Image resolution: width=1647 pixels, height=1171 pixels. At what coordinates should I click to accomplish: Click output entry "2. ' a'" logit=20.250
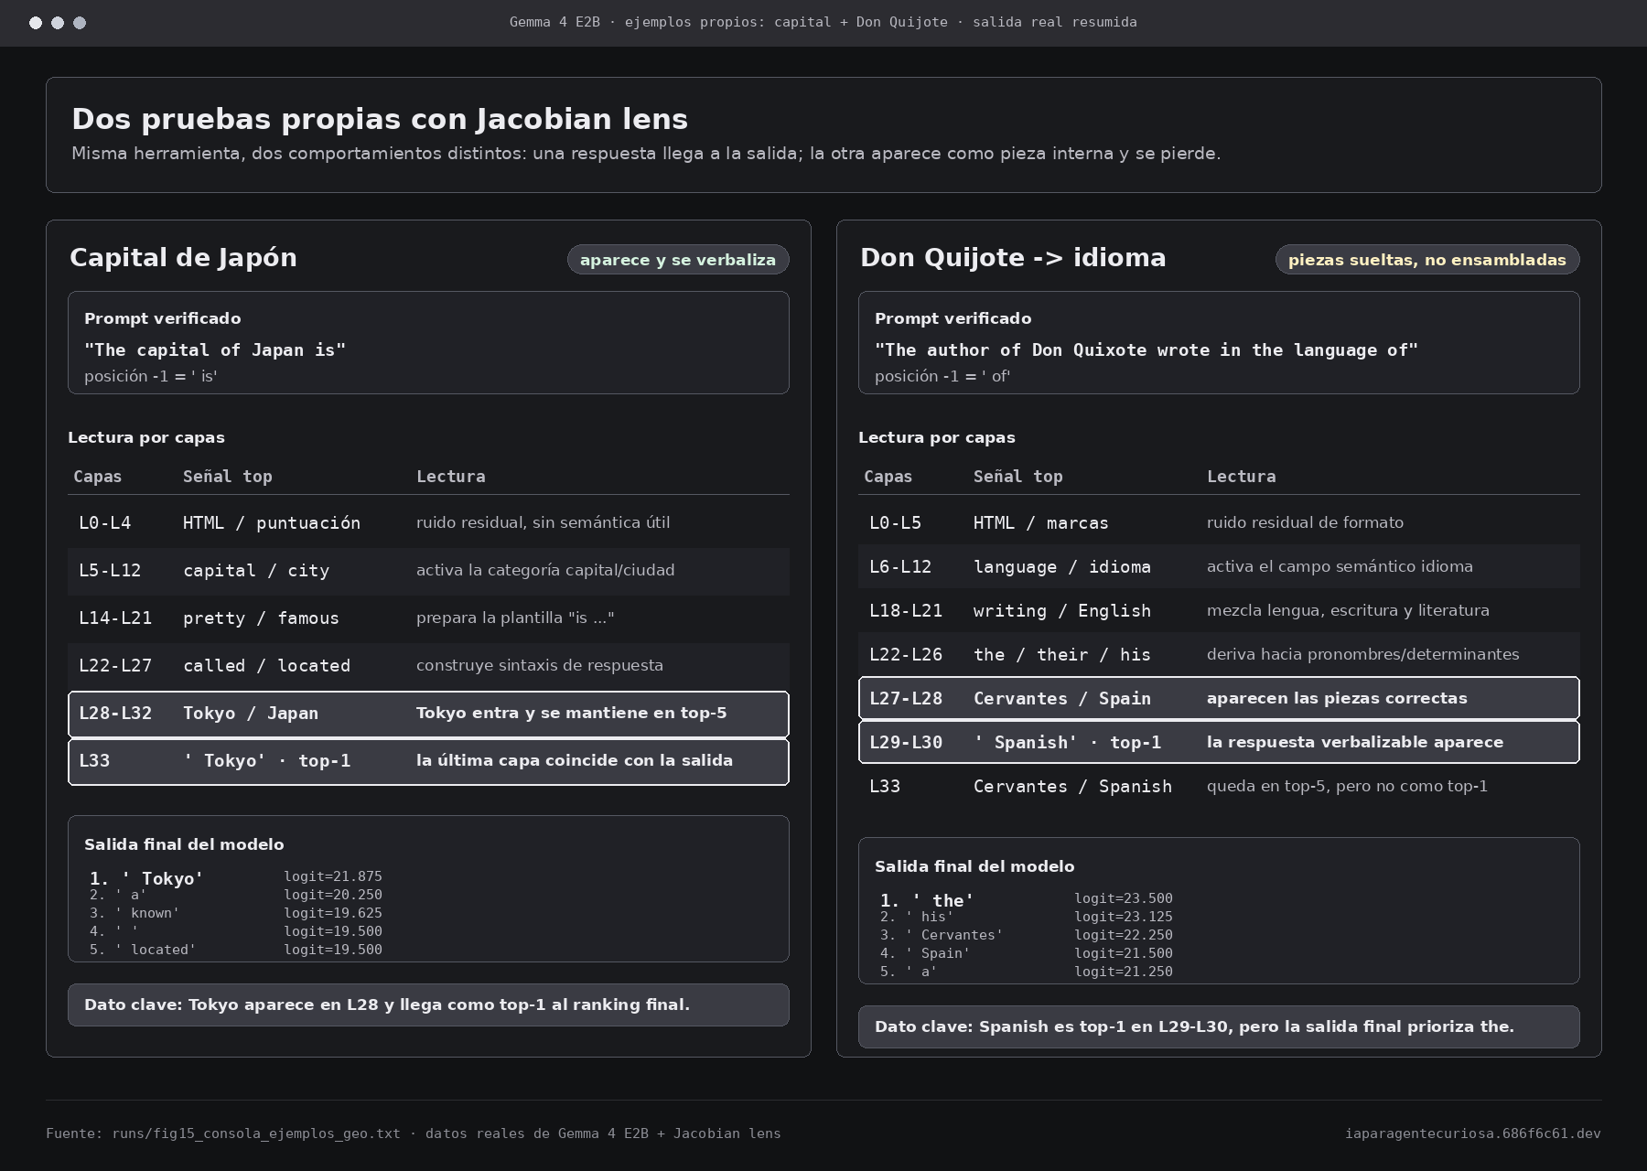click(x=236, y=895)
